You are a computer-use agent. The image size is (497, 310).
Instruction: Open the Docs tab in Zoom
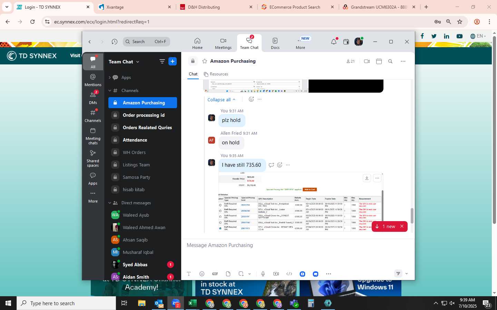tap(275, 43)
